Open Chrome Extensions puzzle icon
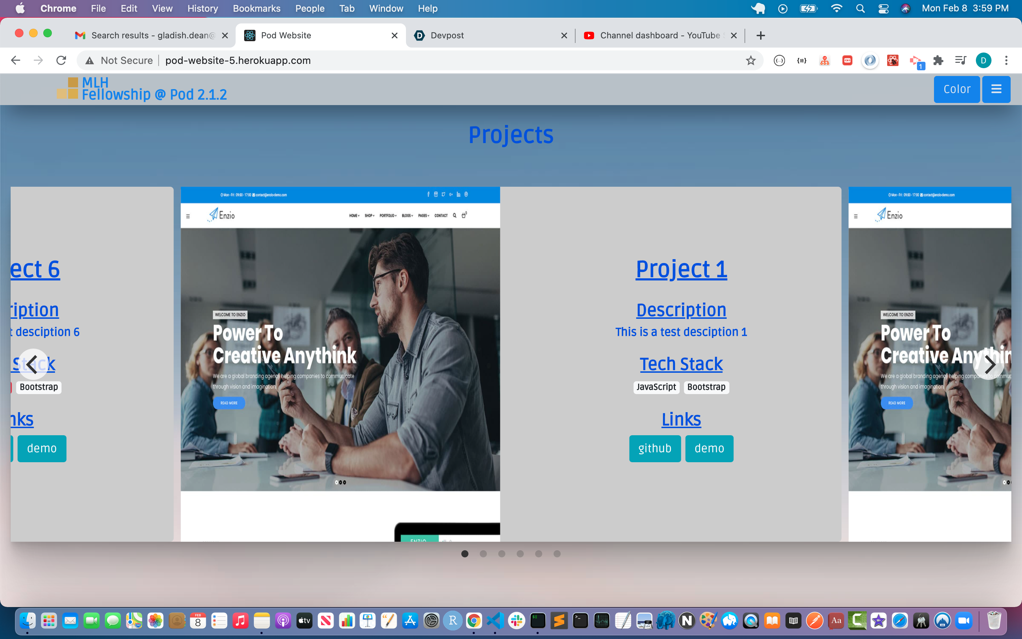 pyautogui.click(x=938, y=60)
